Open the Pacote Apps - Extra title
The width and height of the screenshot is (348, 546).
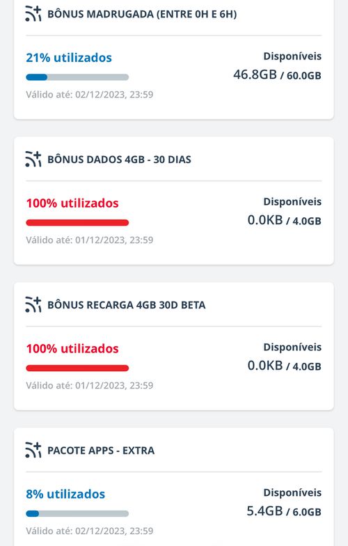click(x=101, y=451)
